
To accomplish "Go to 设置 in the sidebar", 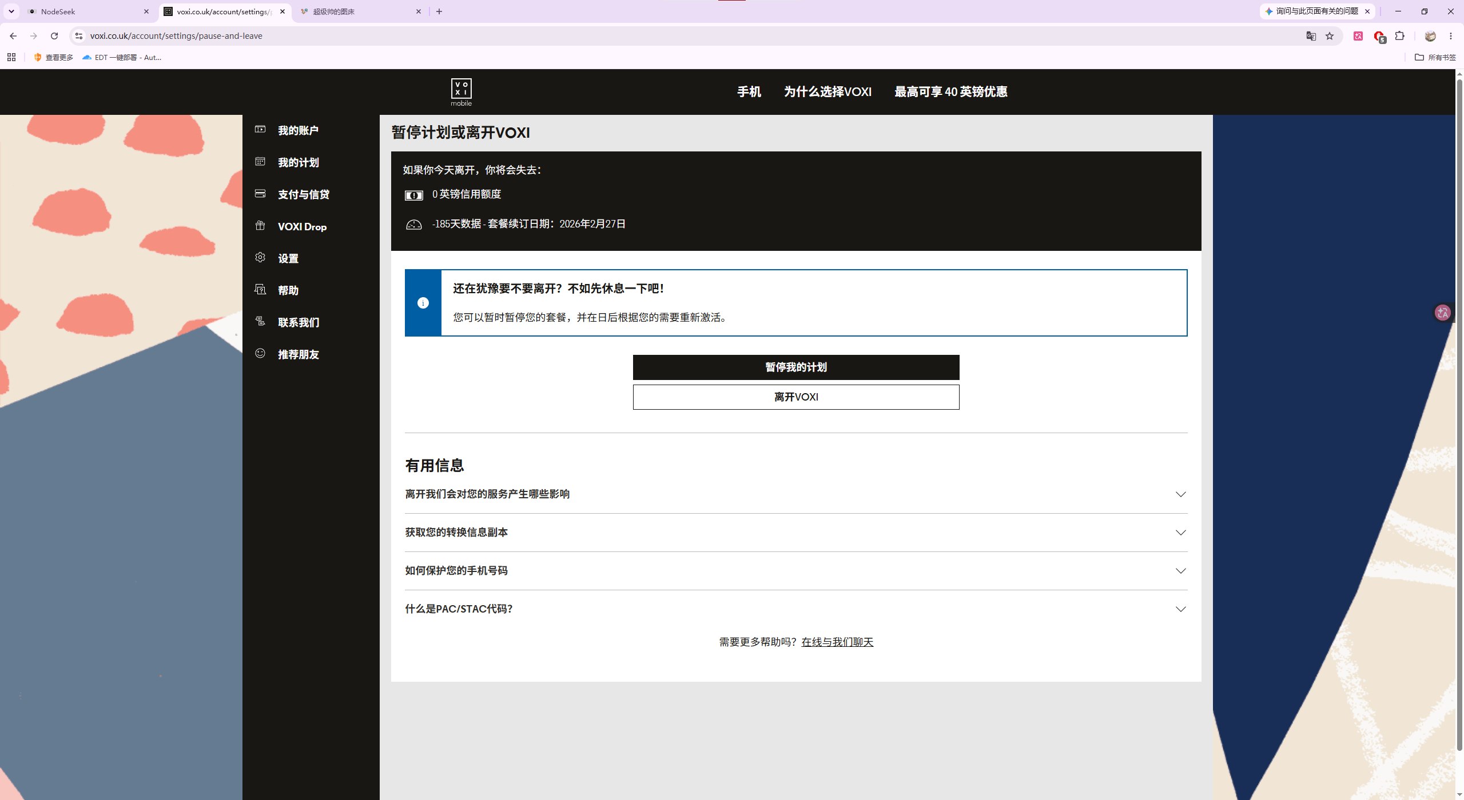I will [x=288, y=258].
